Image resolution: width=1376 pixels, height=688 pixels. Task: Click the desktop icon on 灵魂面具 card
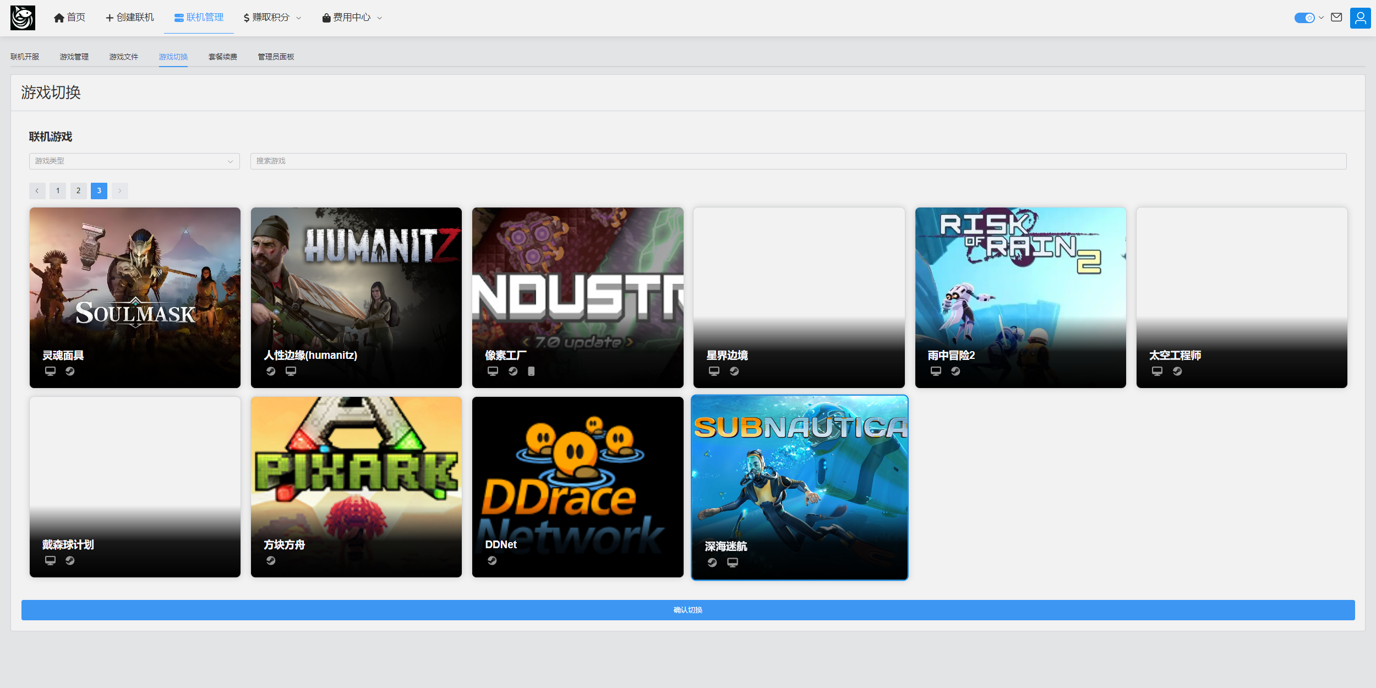(50, 372)
